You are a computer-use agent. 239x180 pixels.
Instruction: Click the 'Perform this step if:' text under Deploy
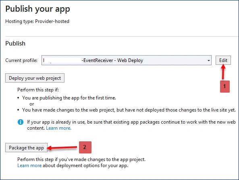coord(38,90)
